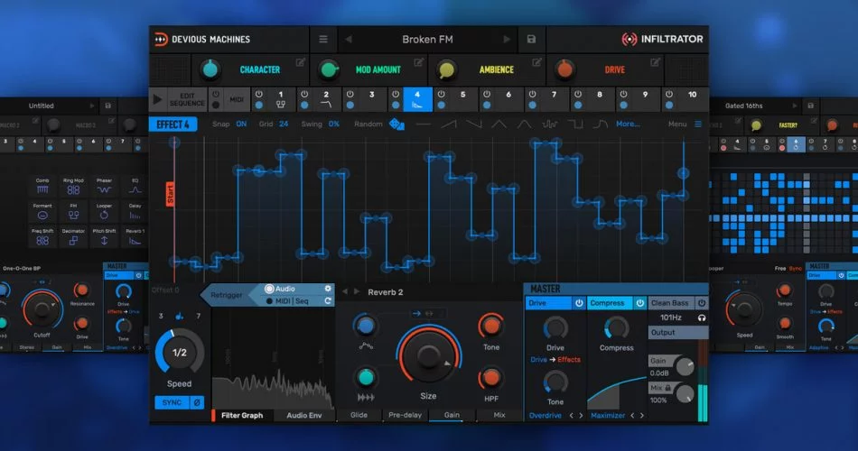Toggle the master Compress power button

(639, 303)
